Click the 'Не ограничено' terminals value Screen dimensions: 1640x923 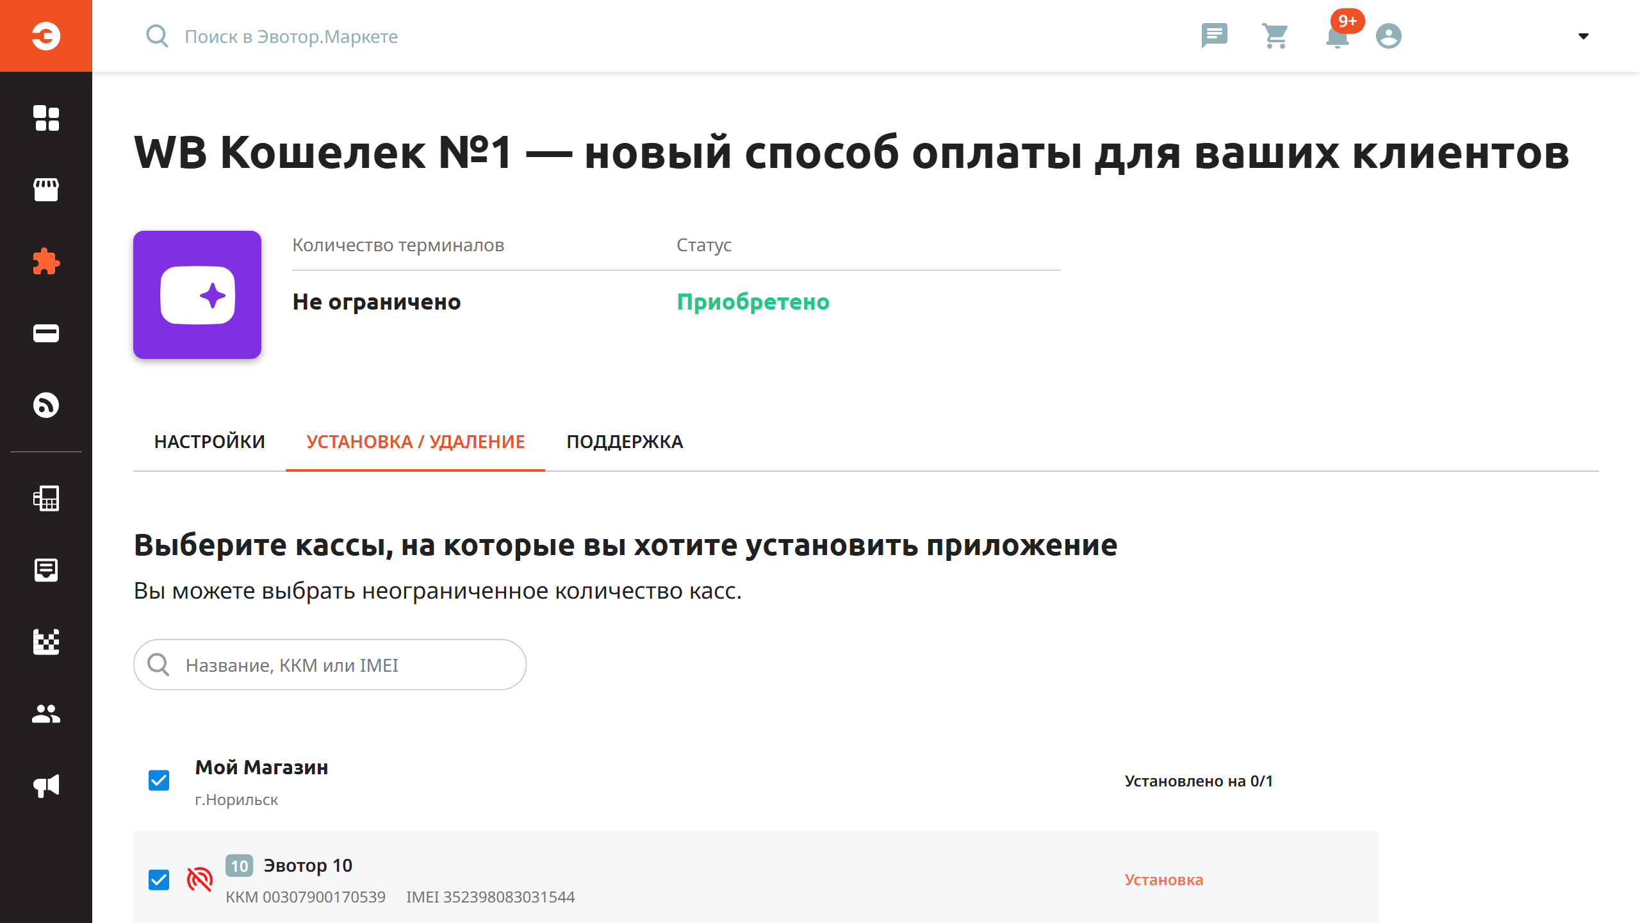tap(376, 302)
